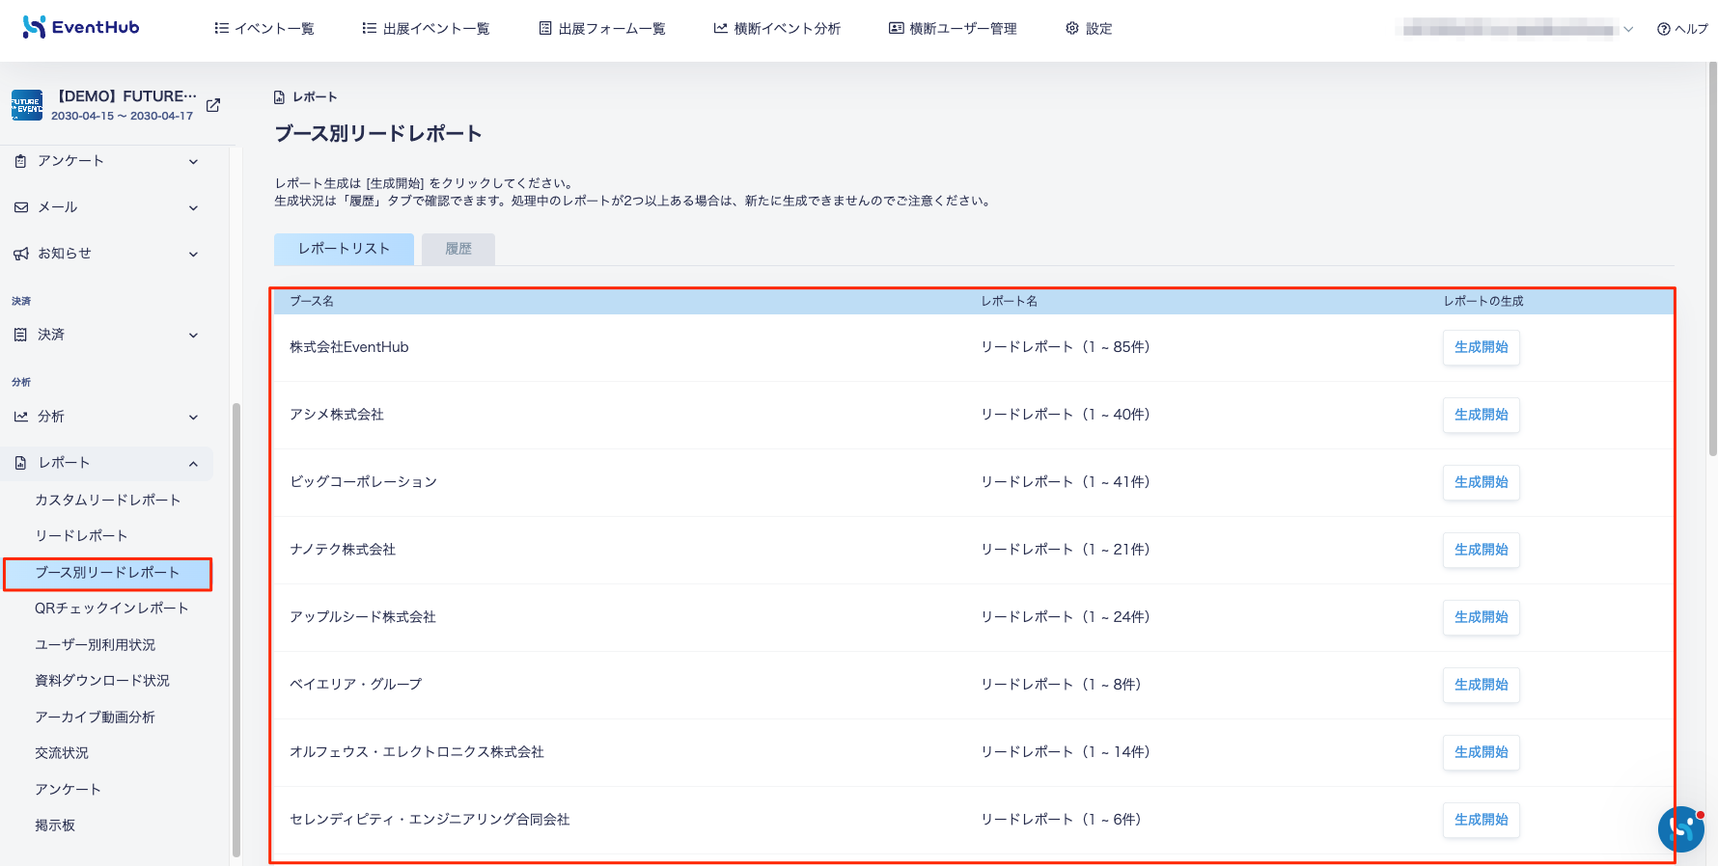Open 資料ダウンロード状況 in sidebar
Image resolution: width=1718 pixels, height=866 pixels.
click(102, 680)
